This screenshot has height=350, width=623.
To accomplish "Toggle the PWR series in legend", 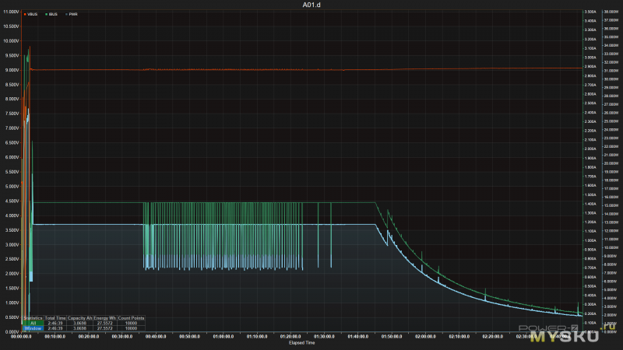I will (72, 14).
